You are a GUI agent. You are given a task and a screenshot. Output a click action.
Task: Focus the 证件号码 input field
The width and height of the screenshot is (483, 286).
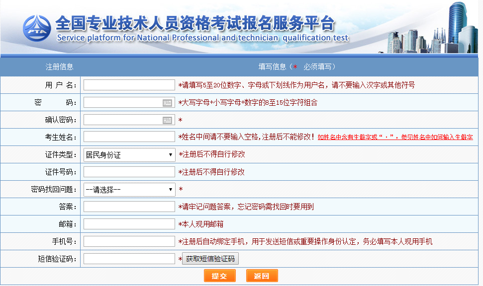[129, 172]
